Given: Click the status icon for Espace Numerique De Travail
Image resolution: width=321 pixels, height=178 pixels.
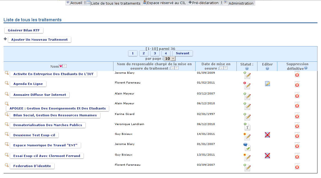Looking at the screenshot, I should click(x=247, y=147).
